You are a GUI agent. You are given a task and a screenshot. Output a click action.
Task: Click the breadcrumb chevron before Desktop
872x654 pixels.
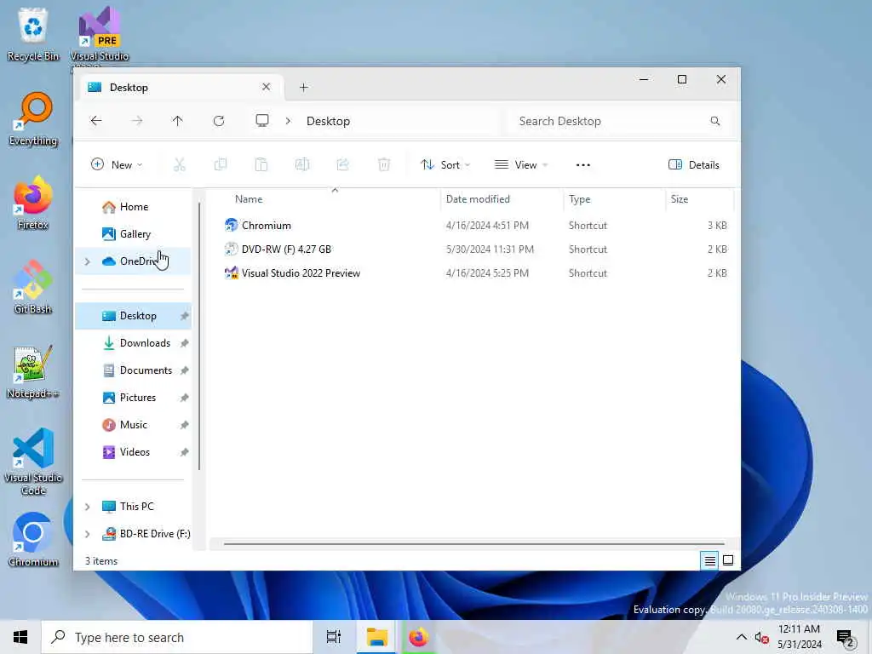tap(288, 121)
